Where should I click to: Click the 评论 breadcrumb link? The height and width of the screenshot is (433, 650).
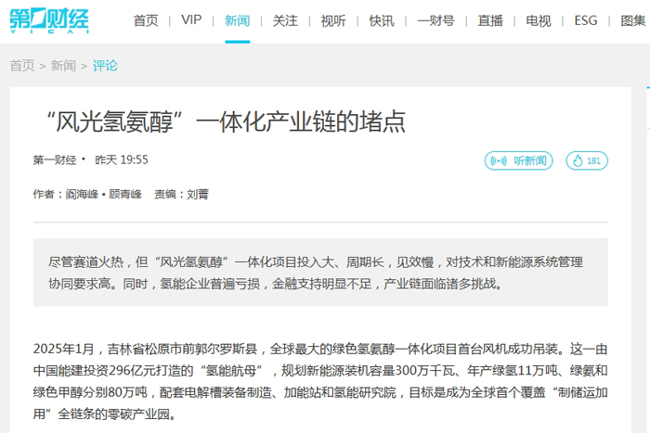pos(105,66)
